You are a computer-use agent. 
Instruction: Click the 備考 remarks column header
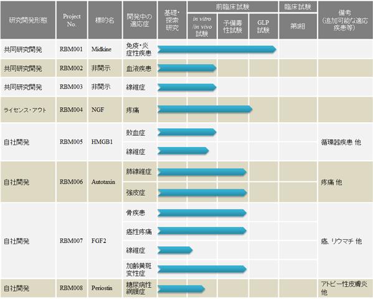345,20
